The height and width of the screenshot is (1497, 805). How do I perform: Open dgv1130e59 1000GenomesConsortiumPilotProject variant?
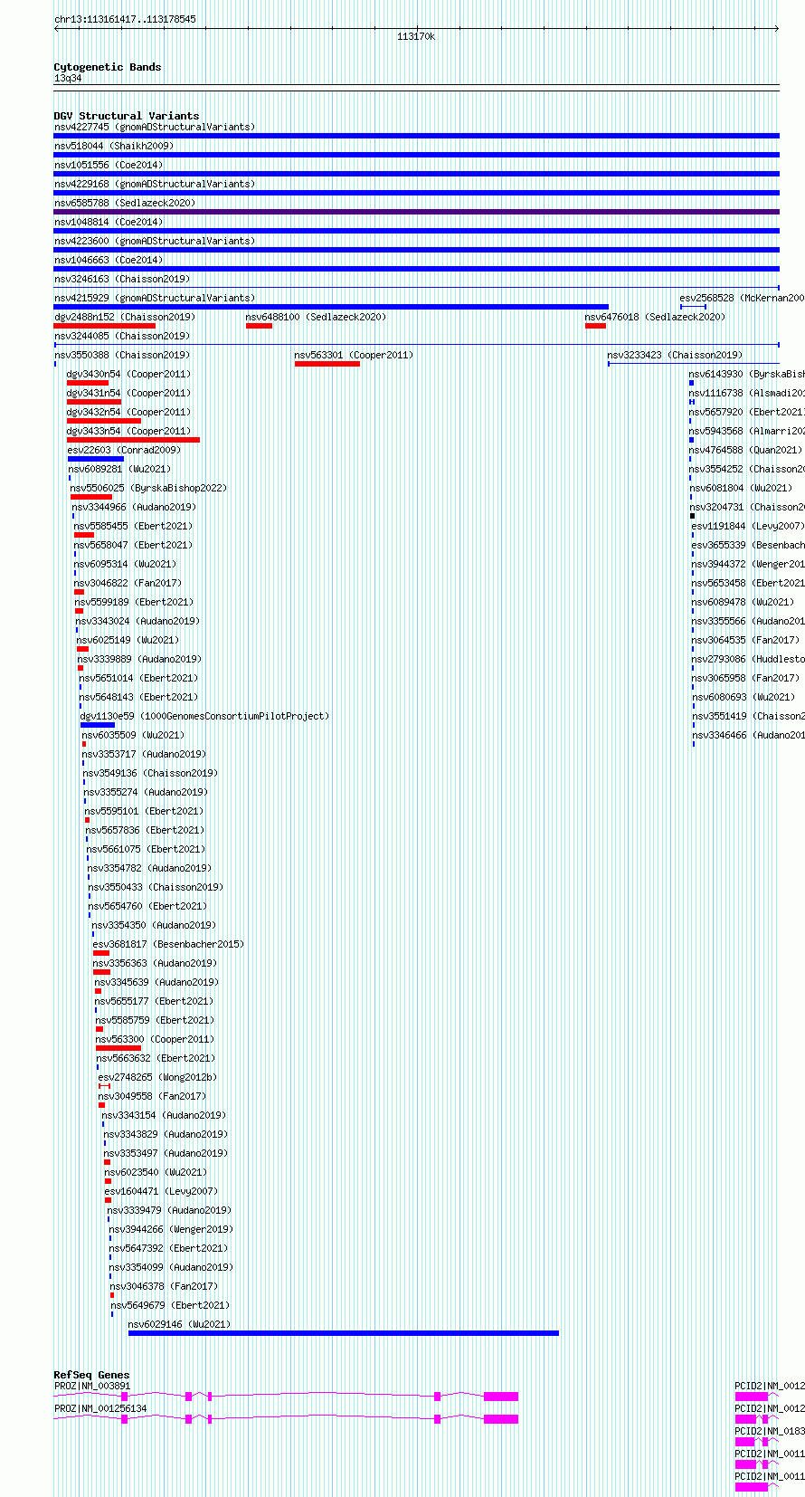click(x=204, y=716)
